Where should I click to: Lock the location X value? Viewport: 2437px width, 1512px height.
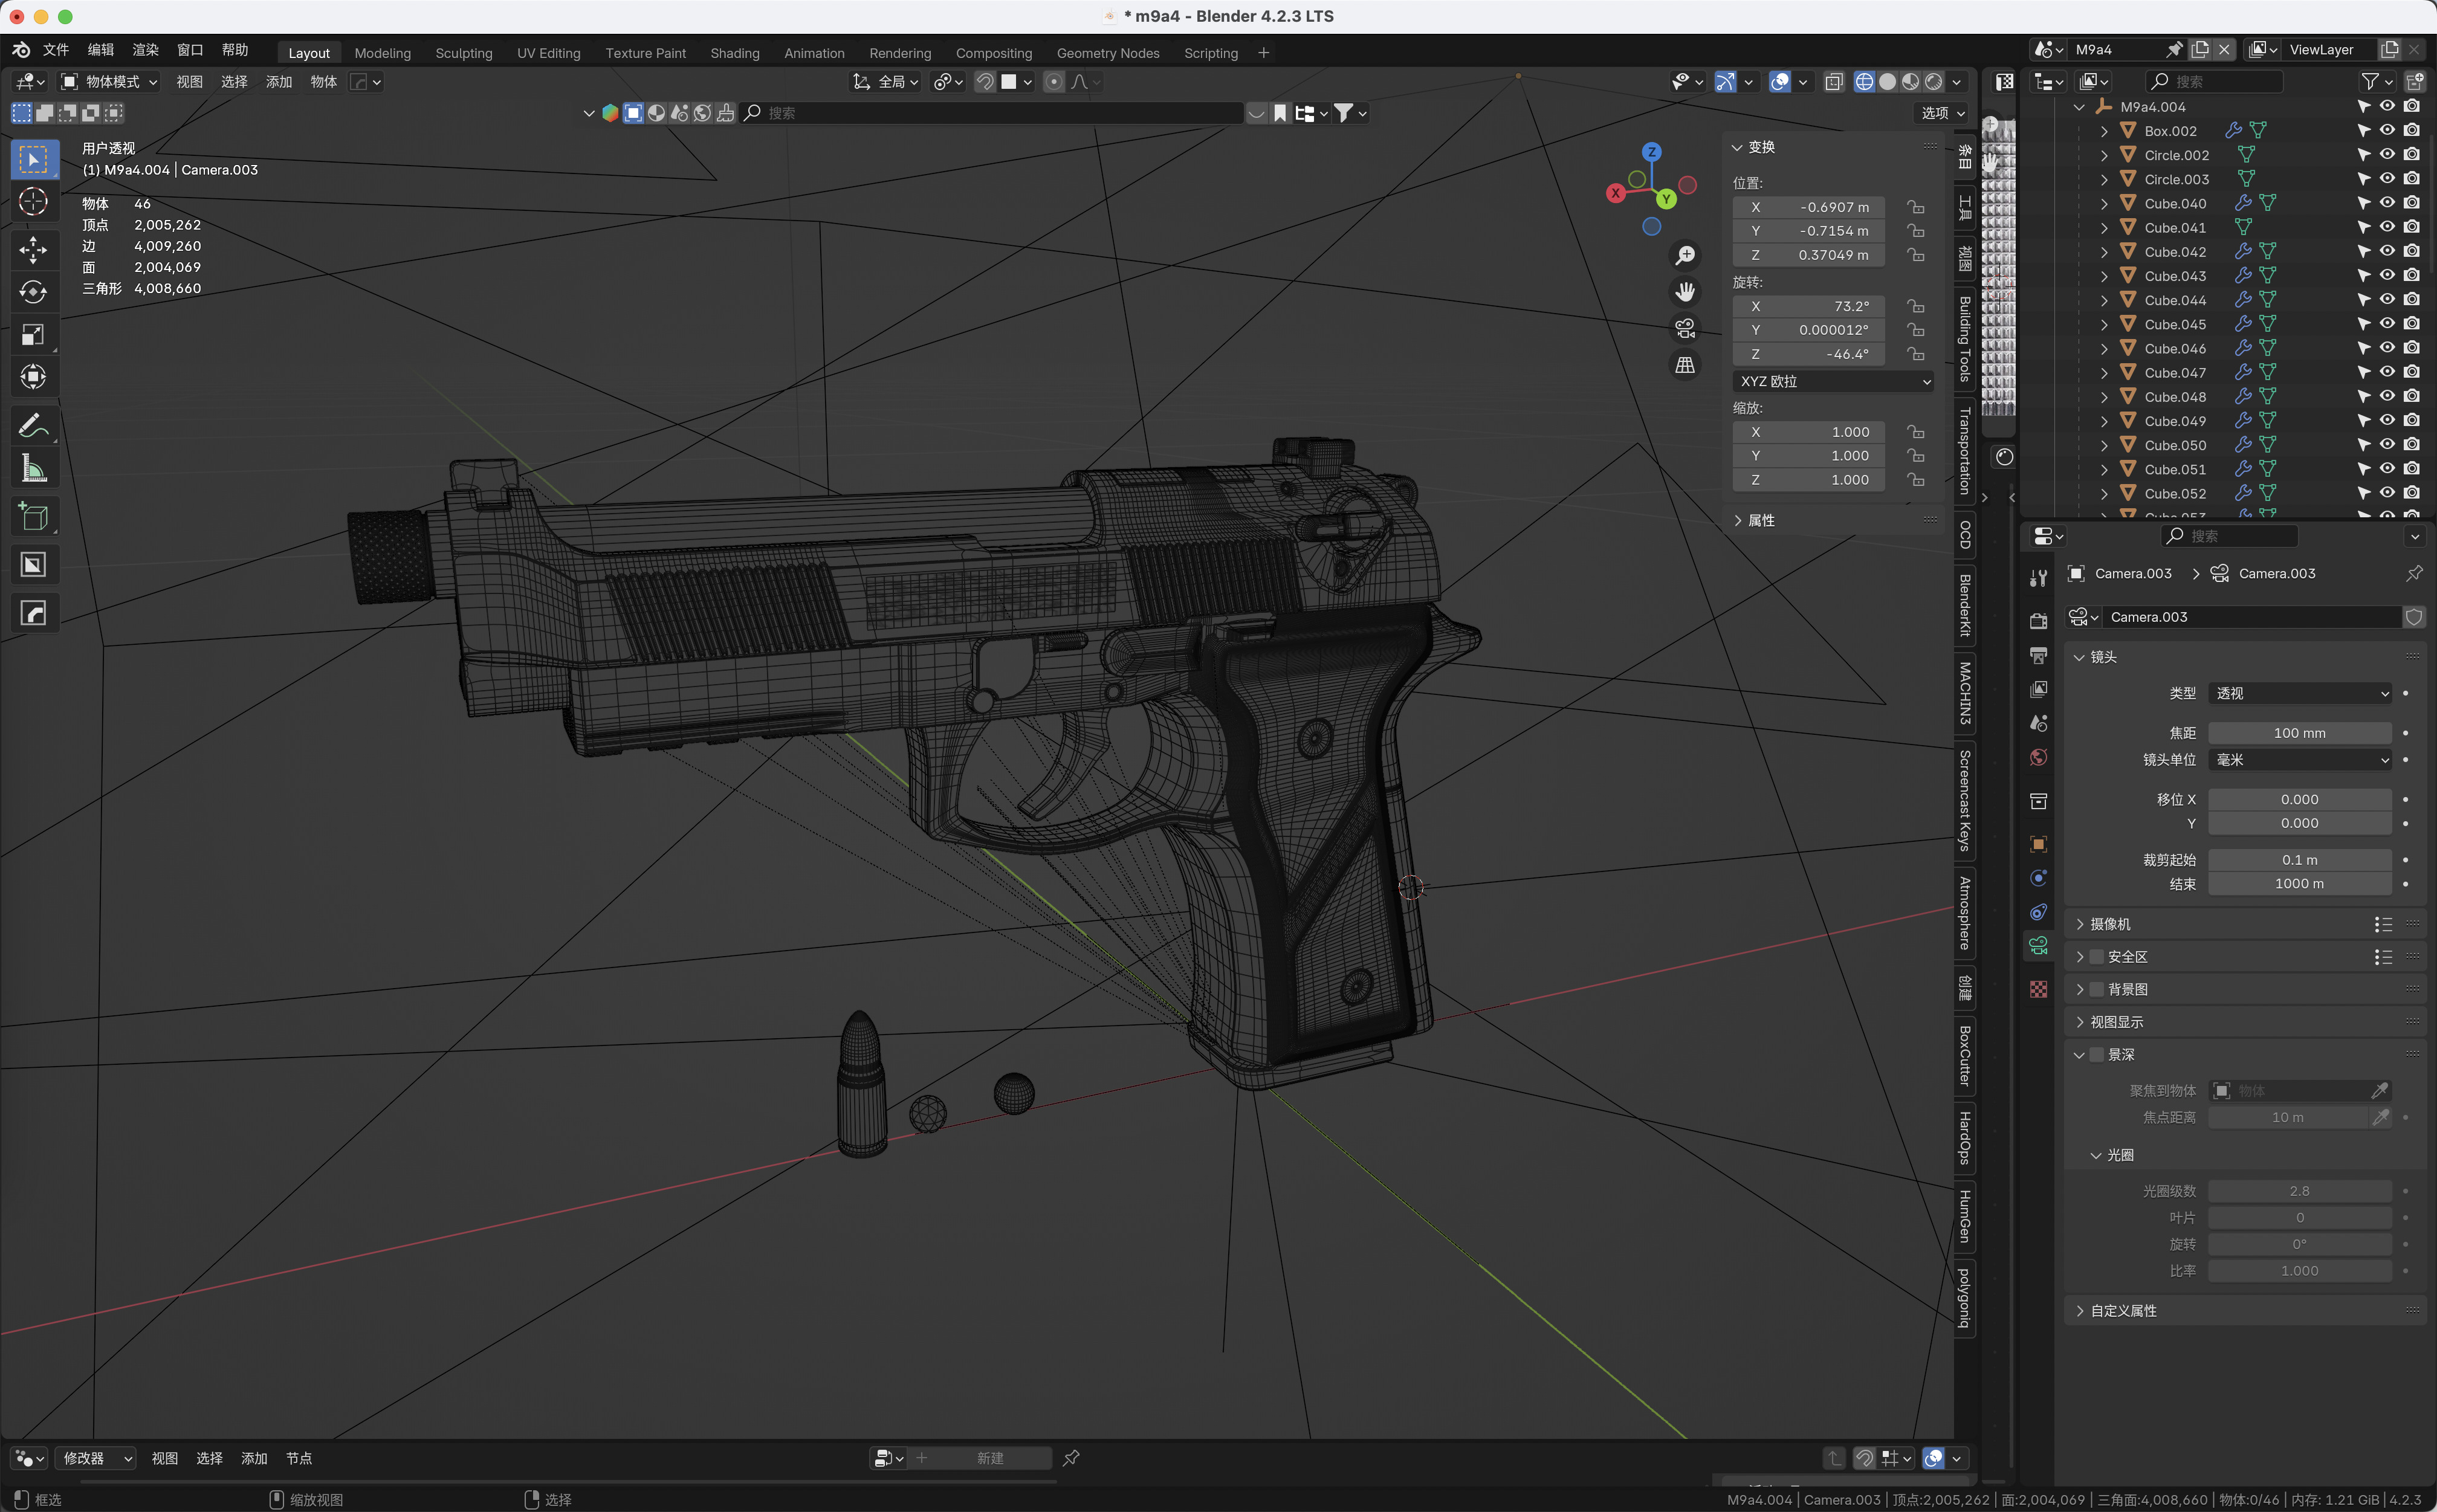pyautogui.click(x=1915, y=207)
